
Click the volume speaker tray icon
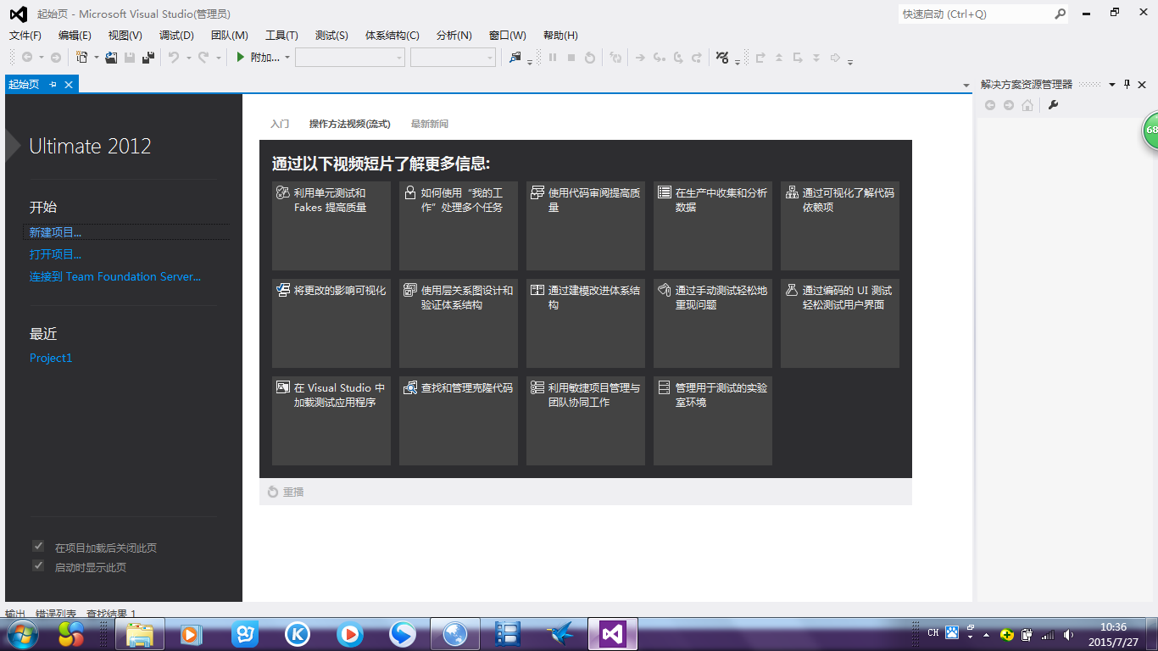[x=1068, y=634]
